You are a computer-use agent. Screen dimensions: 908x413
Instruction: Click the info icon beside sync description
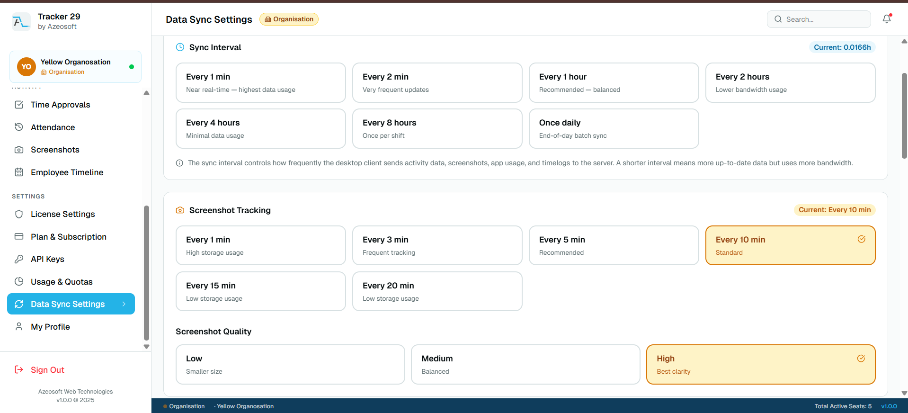179,163
